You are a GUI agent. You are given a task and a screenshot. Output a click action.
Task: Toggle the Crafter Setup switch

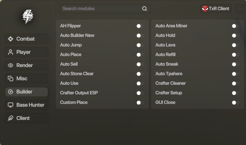coord(236,93)
